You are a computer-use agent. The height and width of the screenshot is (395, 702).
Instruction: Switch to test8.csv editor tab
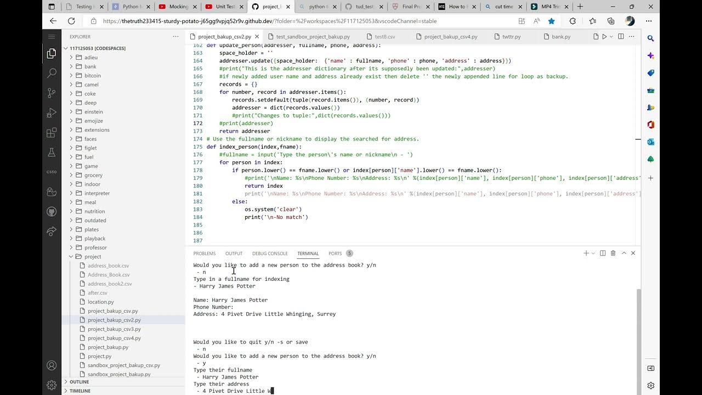[384, 37]
